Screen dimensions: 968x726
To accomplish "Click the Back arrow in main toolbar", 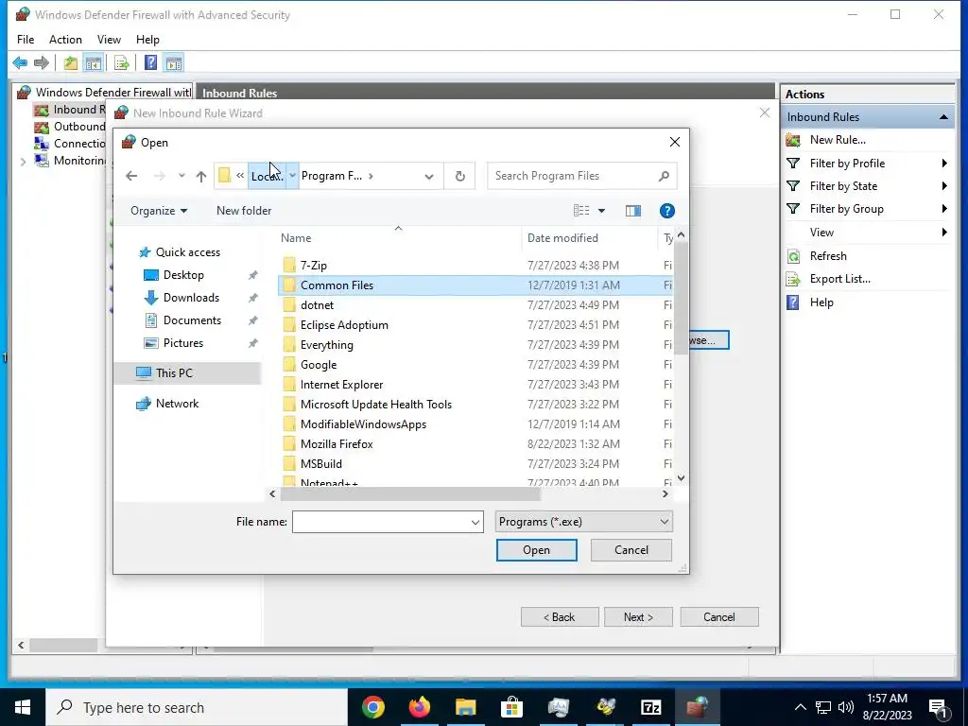I will point(20,62).
